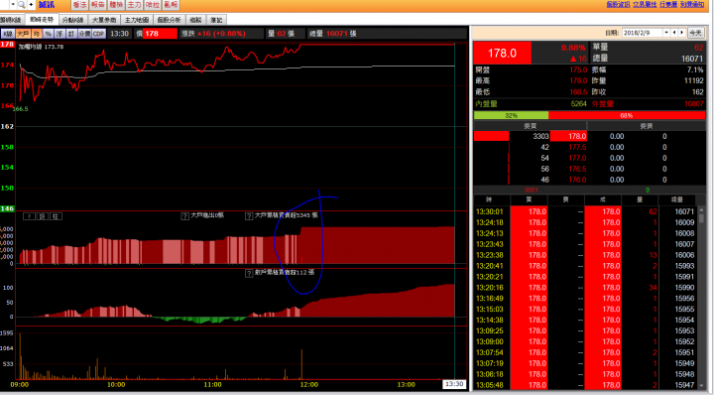Click the 13:30 time marker on the axis
The image size is (714, 395).
pyautogui.click(x=454, y=384)
